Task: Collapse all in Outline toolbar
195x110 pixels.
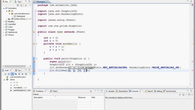Action: click(x=9, y=74)
